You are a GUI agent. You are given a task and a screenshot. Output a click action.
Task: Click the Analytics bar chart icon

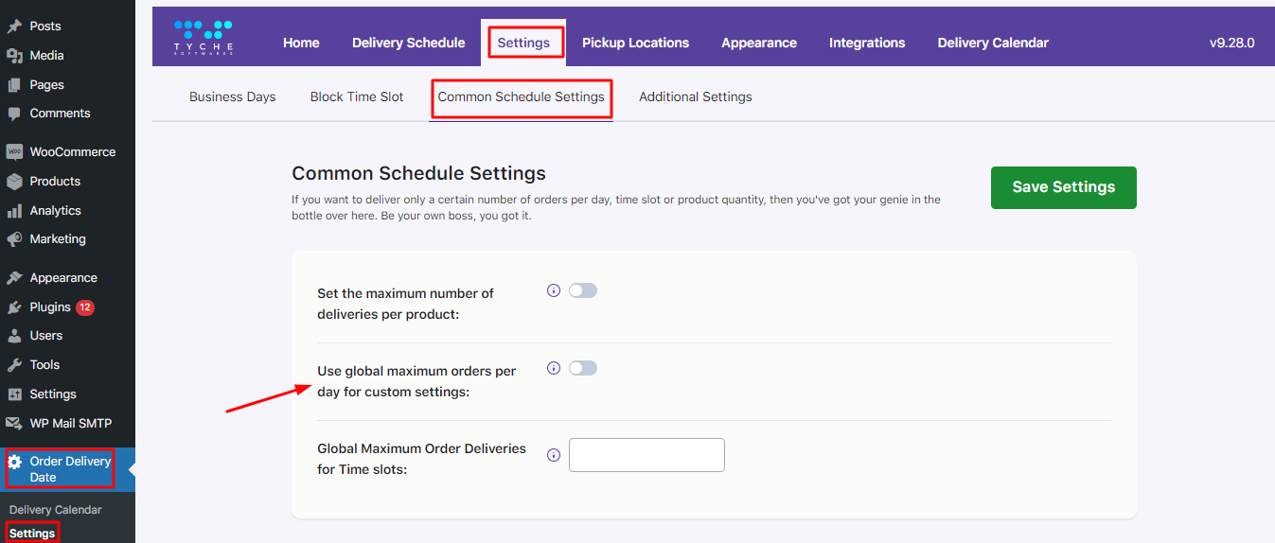[x=14, y=211]
